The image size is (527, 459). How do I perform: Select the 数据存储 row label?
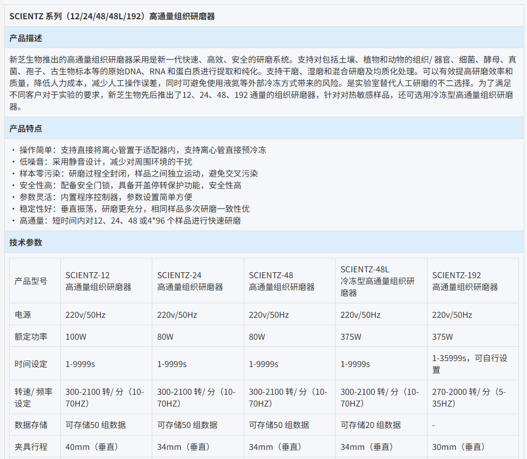tap(31, 425)
